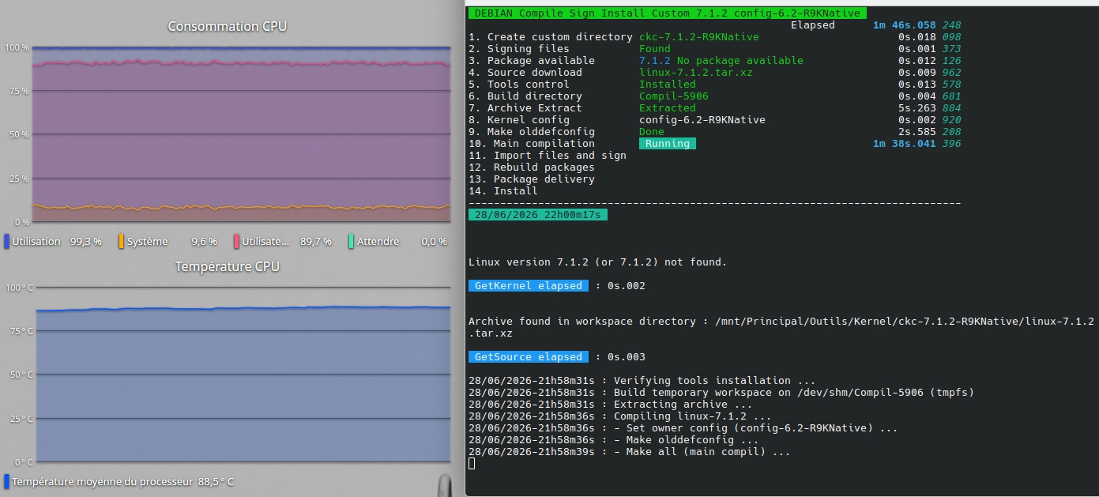Click step '9. Make olddefconfig'

coord(532,132)
